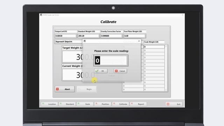Click the green check icon on OK button
Image resolution: width=224 pixels, height=126 pixels.
[x=97, y=71]
